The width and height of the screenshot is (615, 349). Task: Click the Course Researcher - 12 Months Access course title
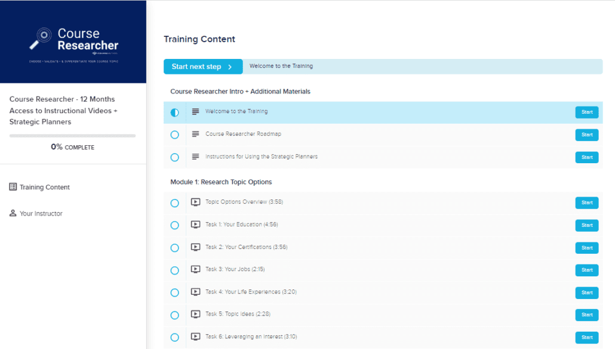63,110
